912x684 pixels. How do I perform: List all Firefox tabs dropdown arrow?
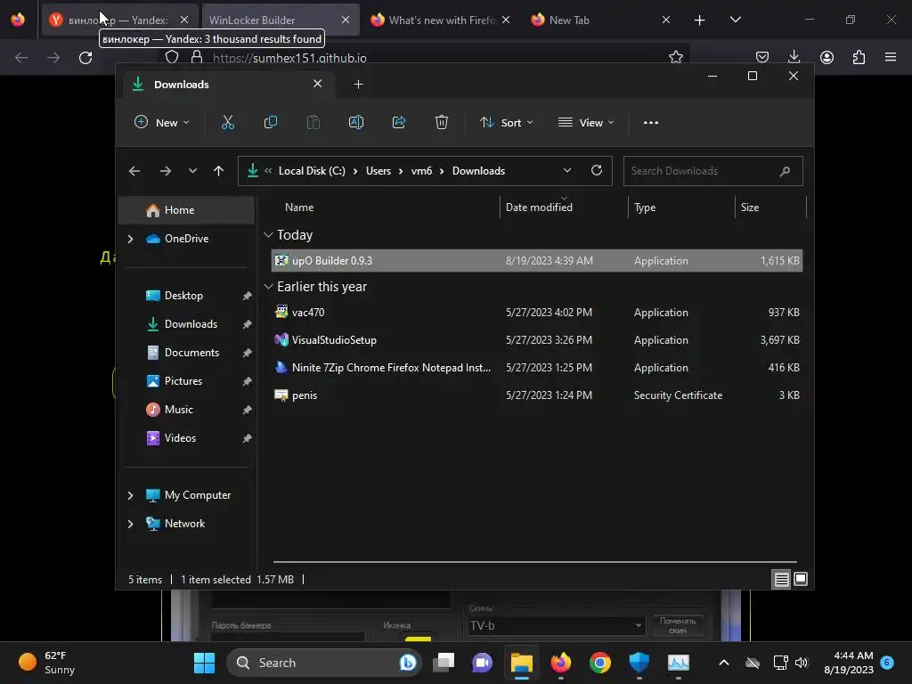click(x=735, y=20)
